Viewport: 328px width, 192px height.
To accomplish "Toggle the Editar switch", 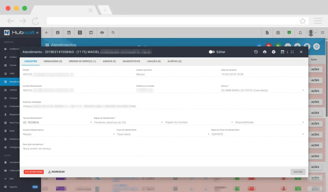I will 212,52.
